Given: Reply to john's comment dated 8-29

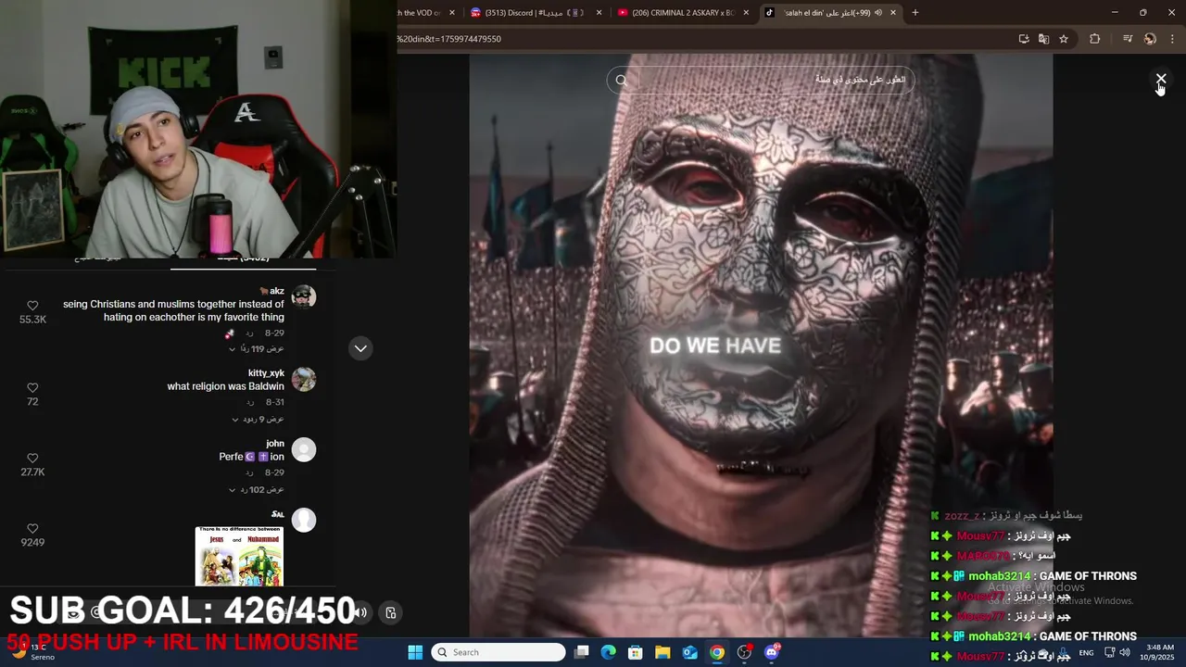Looking at the screenshot, I should coord(249,473).
